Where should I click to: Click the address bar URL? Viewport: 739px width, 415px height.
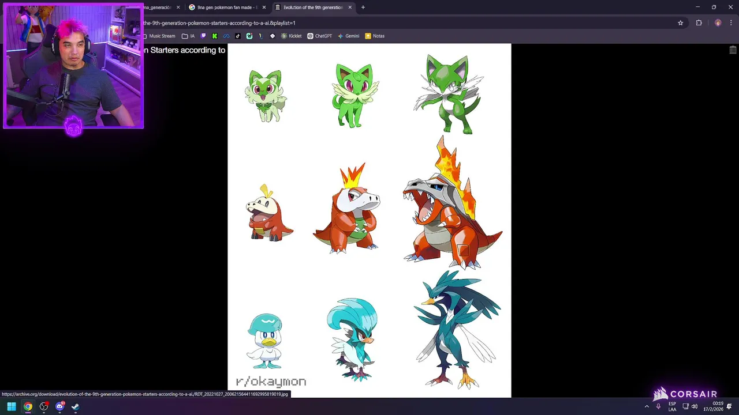219,23
